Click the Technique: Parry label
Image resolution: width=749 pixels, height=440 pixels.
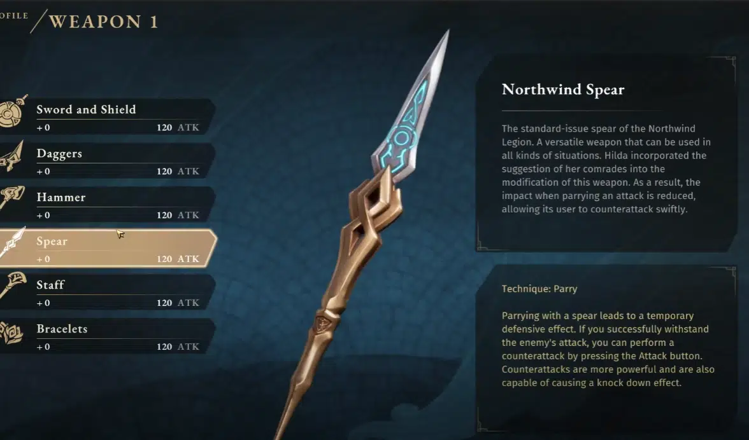coord(539,289)
